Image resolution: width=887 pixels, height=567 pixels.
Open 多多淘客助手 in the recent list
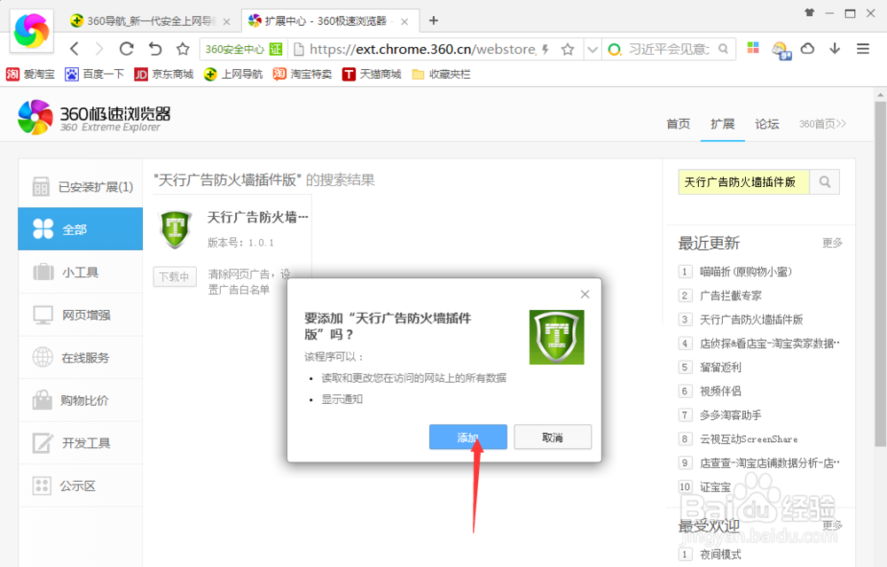(x=730, y=416)
